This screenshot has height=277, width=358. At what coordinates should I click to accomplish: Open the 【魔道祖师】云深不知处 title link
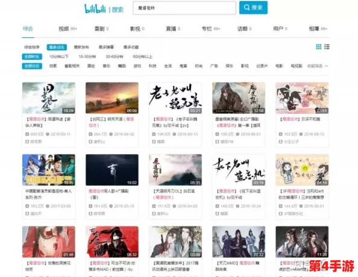coord(300,119)
